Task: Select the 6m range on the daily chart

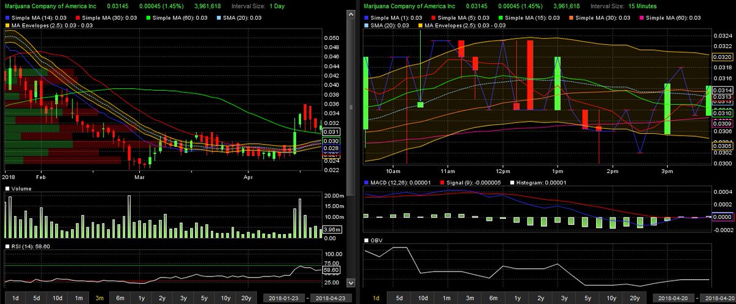Action: (121, 298)
